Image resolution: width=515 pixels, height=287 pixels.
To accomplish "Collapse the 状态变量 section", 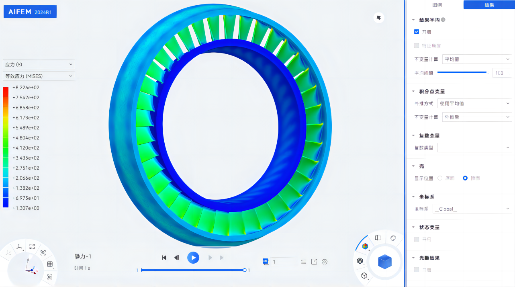I will pyautogui.click(x=413, y=227).
